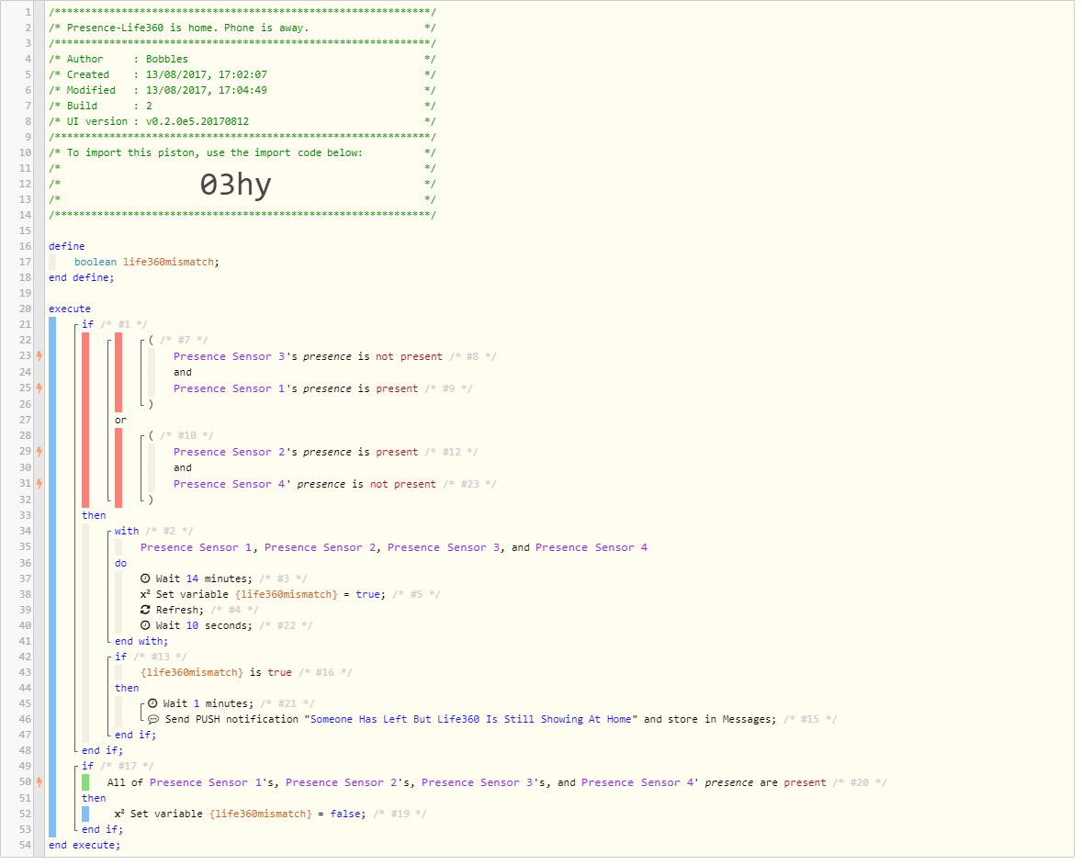Click the piston title comment Presence-Life360 is home

click(x=242, y=28)
